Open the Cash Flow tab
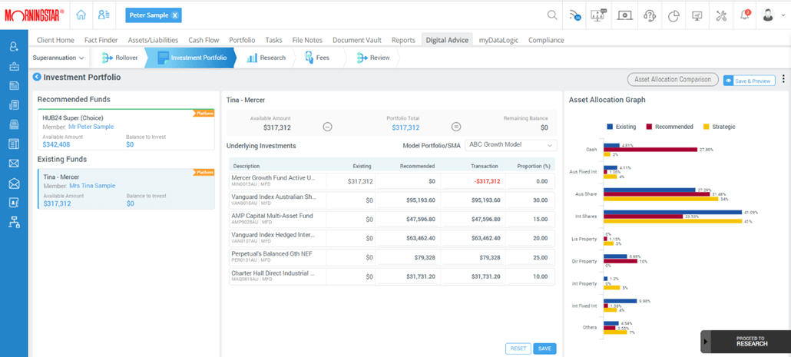Image resolution: width=791 pixels, height=357 pixels. (204, 40)
